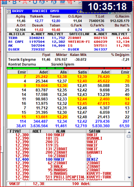Click Teorik Eşleşme price 11,46
Viewport: 134px width, 187px height.
click(x=46, y=59)
